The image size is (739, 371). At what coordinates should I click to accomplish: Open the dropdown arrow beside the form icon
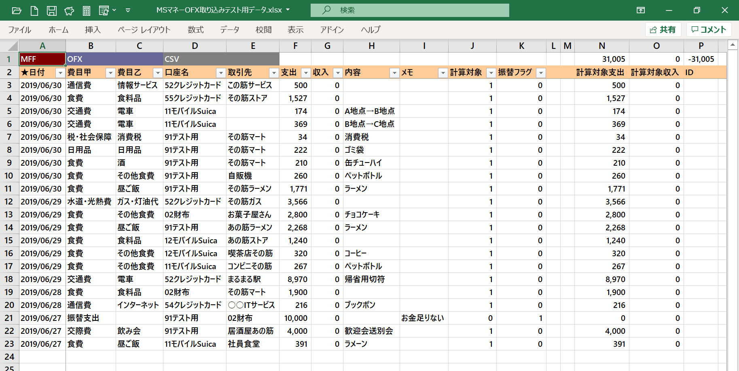click(114, 10)
